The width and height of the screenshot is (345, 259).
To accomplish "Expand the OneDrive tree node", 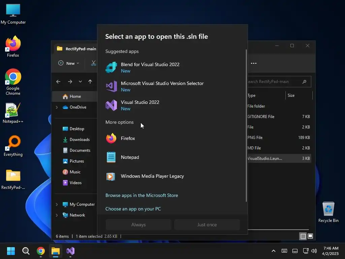I will pos(57,107).
